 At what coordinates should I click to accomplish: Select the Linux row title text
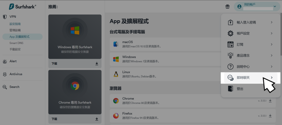[126, 72]
